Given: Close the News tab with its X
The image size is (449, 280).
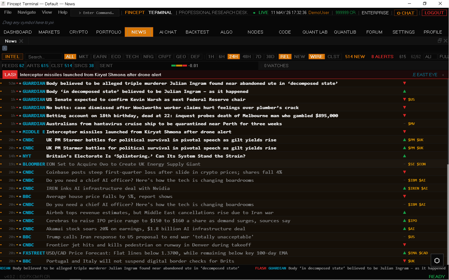Looking at the screenshot, I should [21, 41].
